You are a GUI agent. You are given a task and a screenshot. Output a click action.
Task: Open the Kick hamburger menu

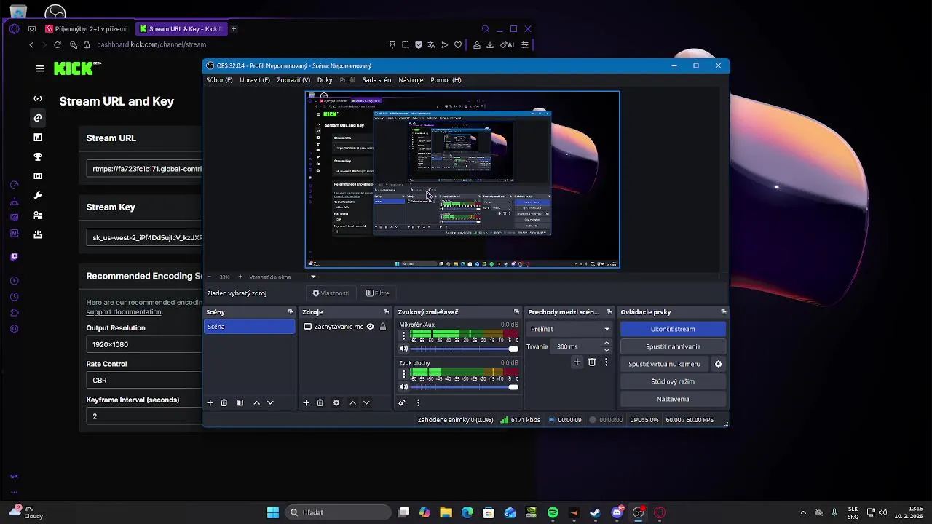coord(39,68)
